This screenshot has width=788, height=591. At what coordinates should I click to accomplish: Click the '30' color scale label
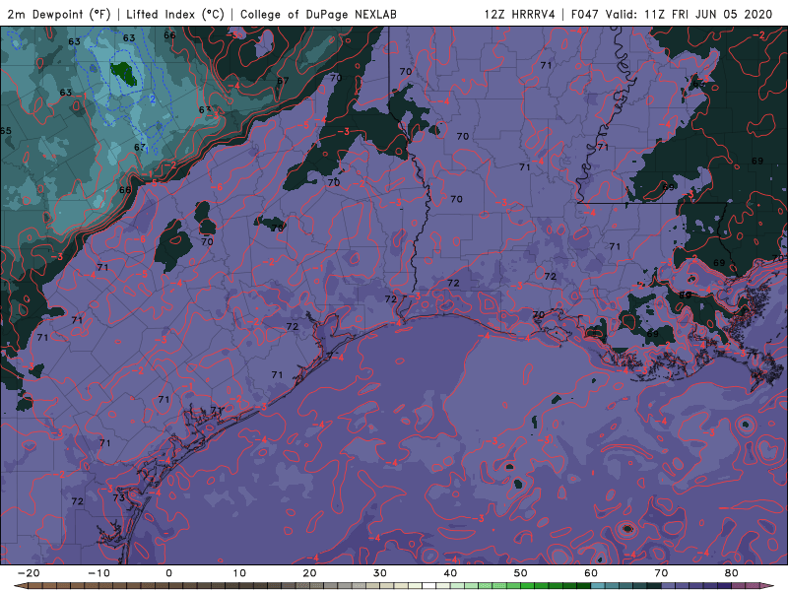380,573
